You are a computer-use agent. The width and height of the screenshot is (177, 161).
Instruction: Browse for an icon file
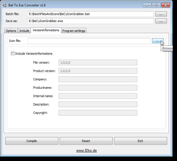[158, 41]
